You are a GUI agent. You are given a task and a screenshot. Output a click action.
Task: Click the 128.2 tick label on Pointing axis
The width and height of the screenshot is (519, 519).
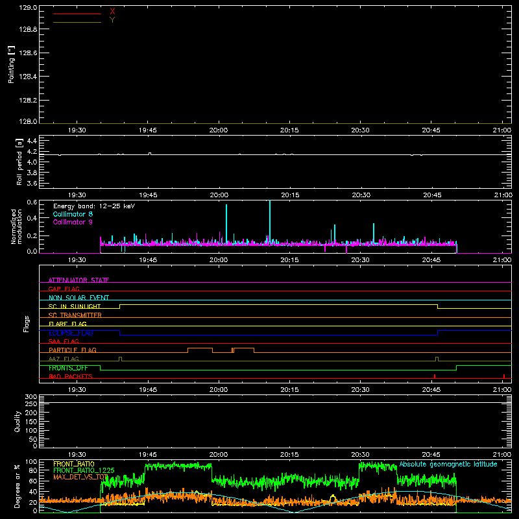pyautogui.click(x=28, y=100)
